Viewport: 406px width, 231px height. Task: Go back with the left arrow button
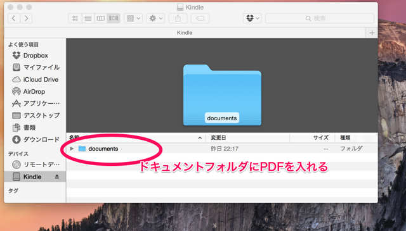14,18
